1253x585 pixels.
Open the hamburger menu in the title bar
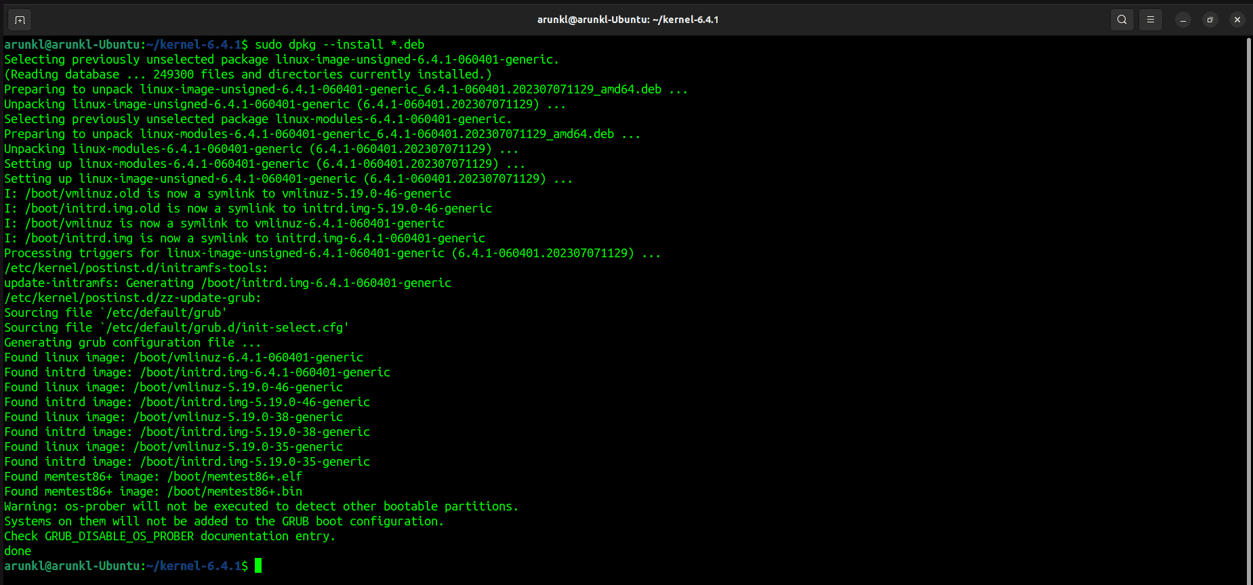(x=1151, y=20)
